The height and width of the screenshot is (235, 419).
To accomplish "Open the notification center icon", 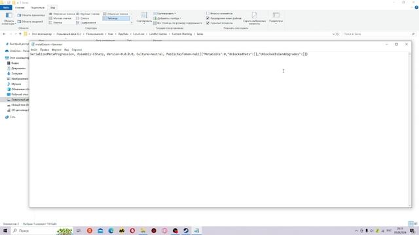I will (x=412, y=230).
